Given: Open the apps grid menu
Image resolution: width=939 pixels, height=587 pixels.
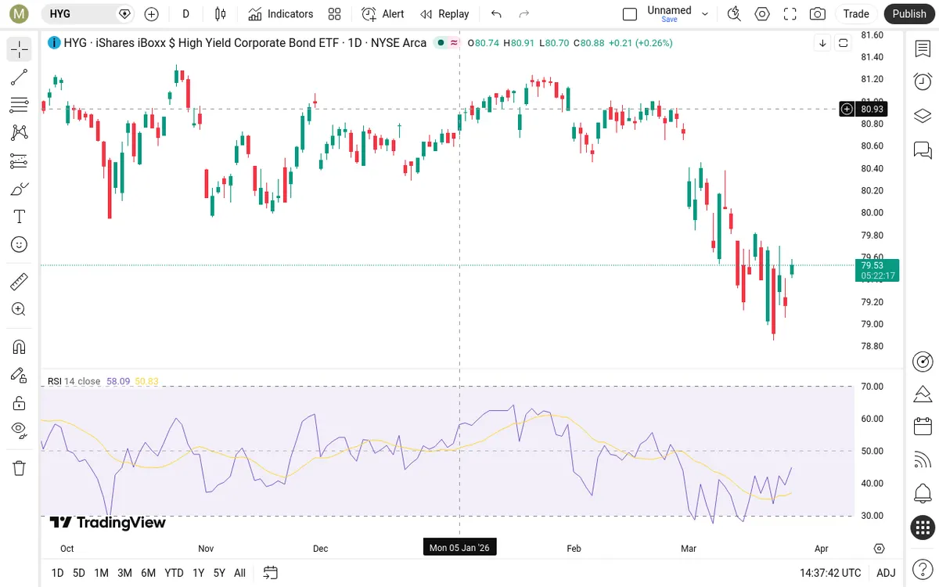Looking at the screenshot, I should coord(923,528).
